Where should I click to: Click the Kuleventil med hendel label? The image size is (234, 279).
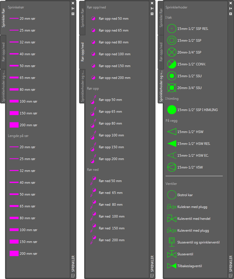194,219
